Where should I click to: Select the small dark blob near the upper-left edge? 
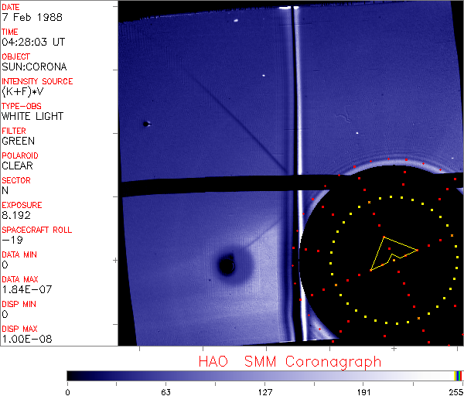click(145, 123)
